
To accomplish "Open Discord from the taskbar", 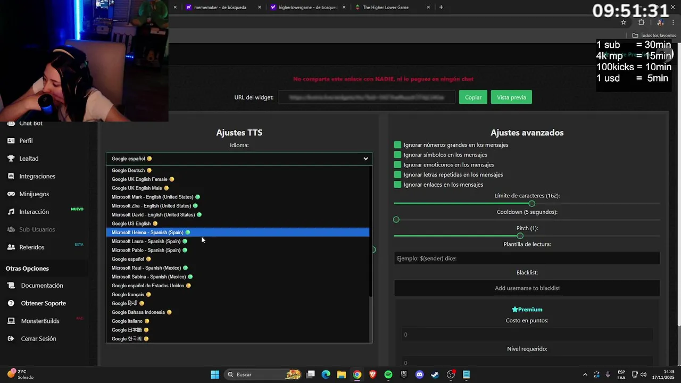I will pyautogui.click(x=419, y=374).
